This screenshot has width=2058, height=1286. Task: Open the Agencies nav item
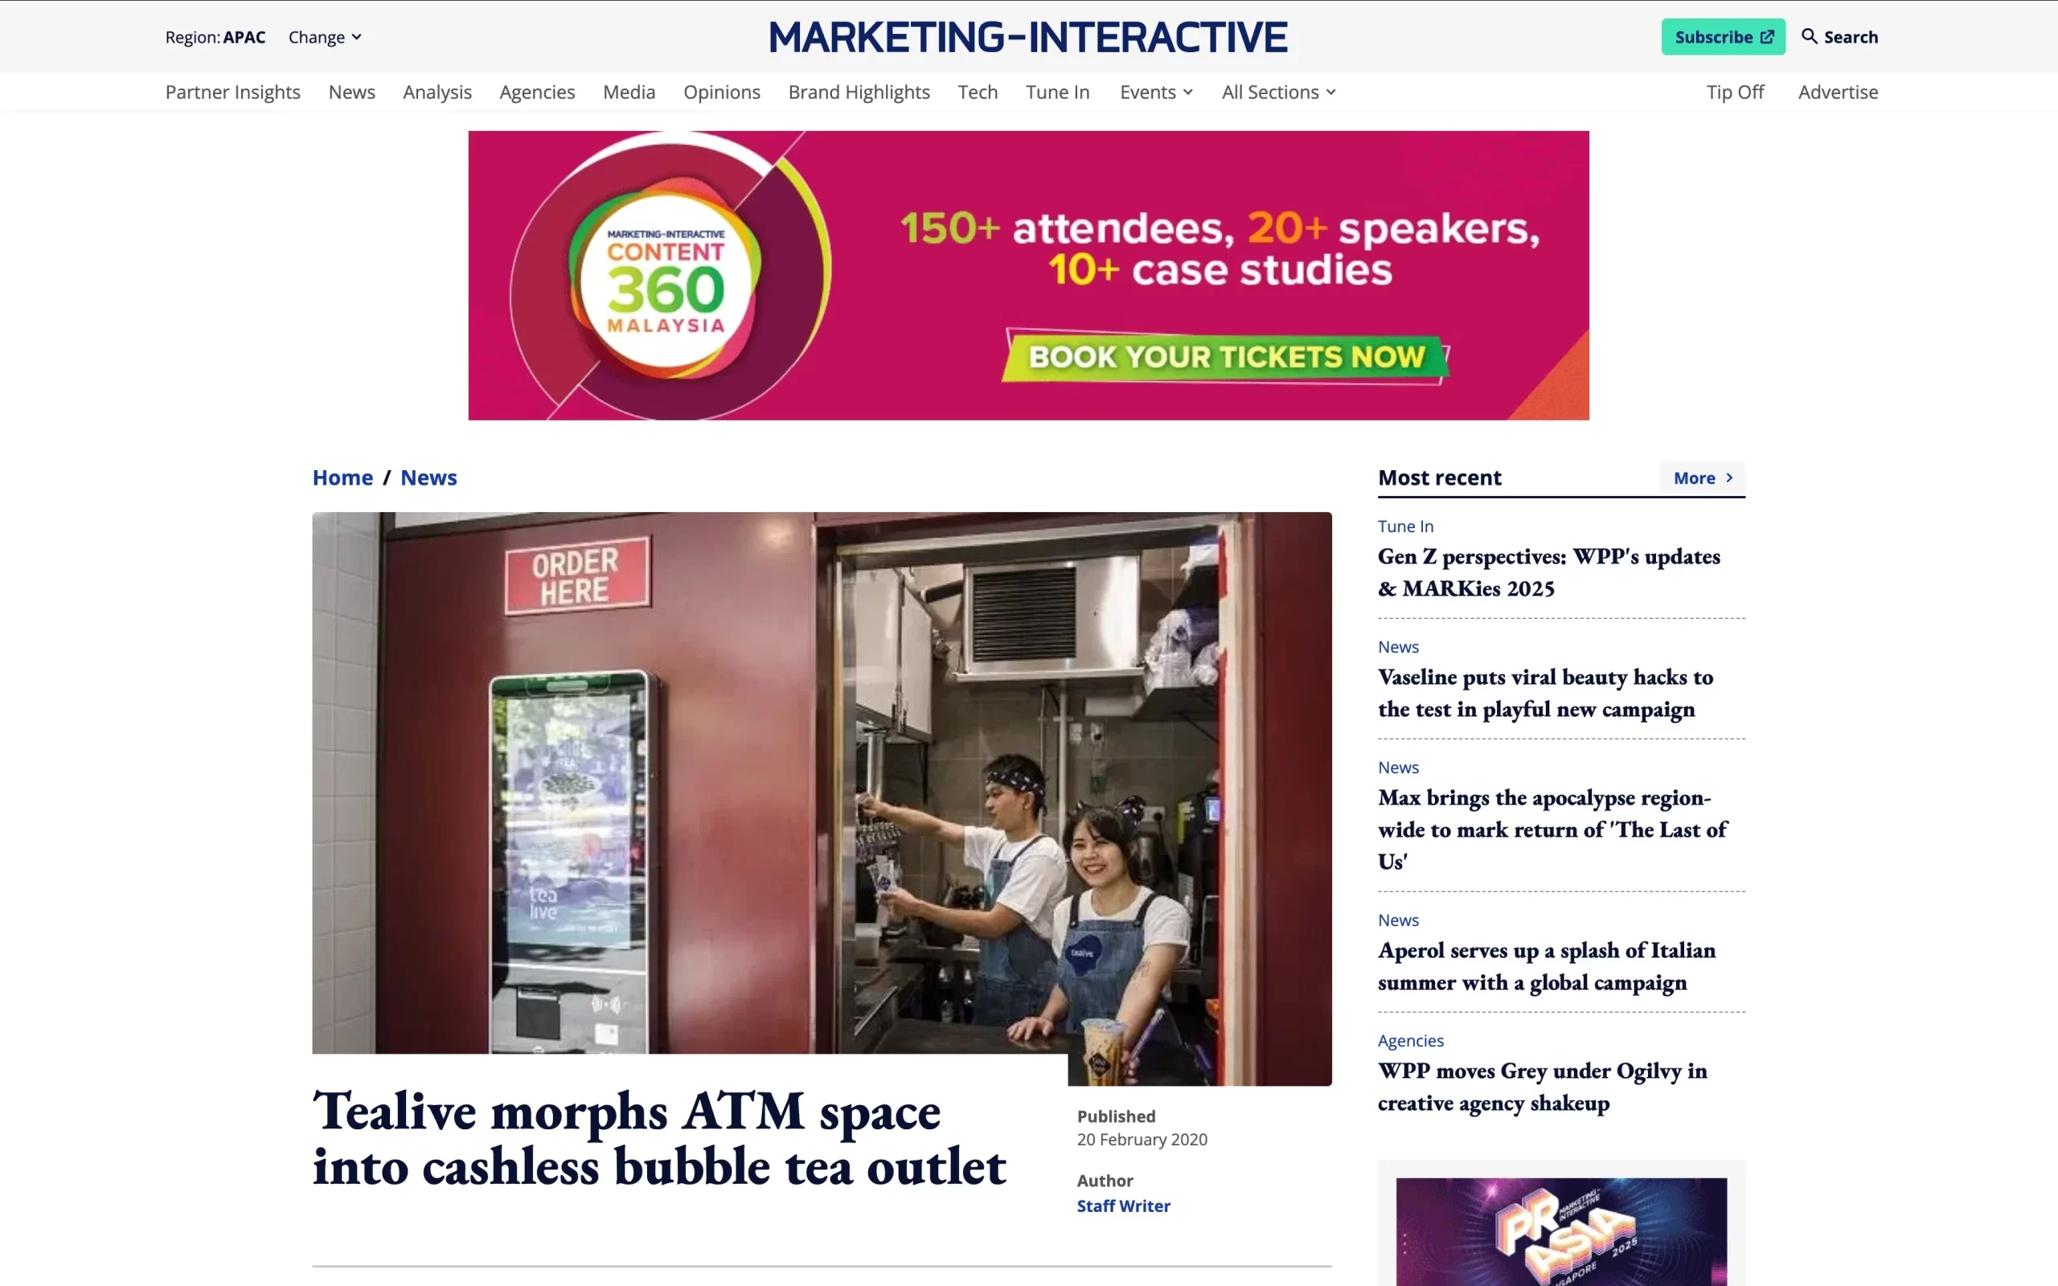click(x=538, y=92)
